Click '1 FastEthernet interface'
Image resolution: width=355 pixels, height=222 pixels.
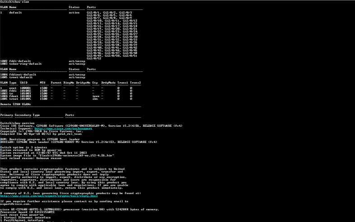[x=22, y=220]
